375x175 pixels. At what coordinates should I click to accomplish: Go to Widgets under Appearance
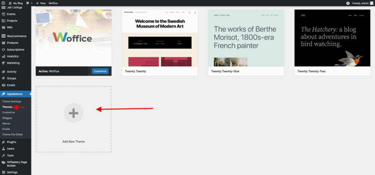(7, 118)
